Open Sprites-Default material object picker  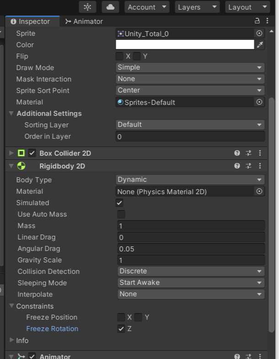pyautogui.click(x=259, y=102)
